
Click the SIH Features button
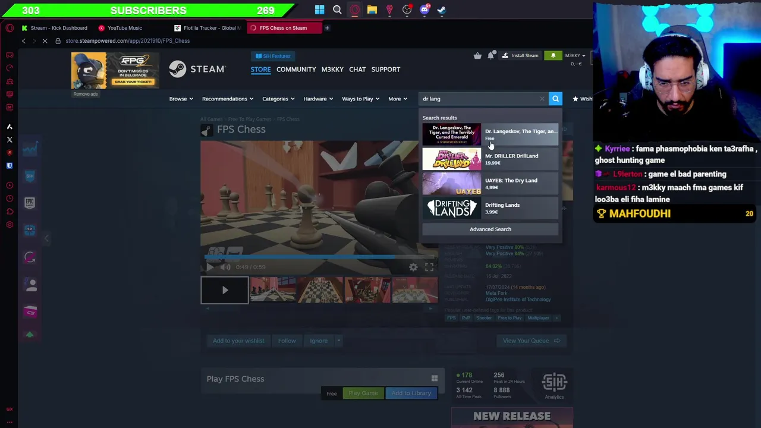(x=273, y=56)
